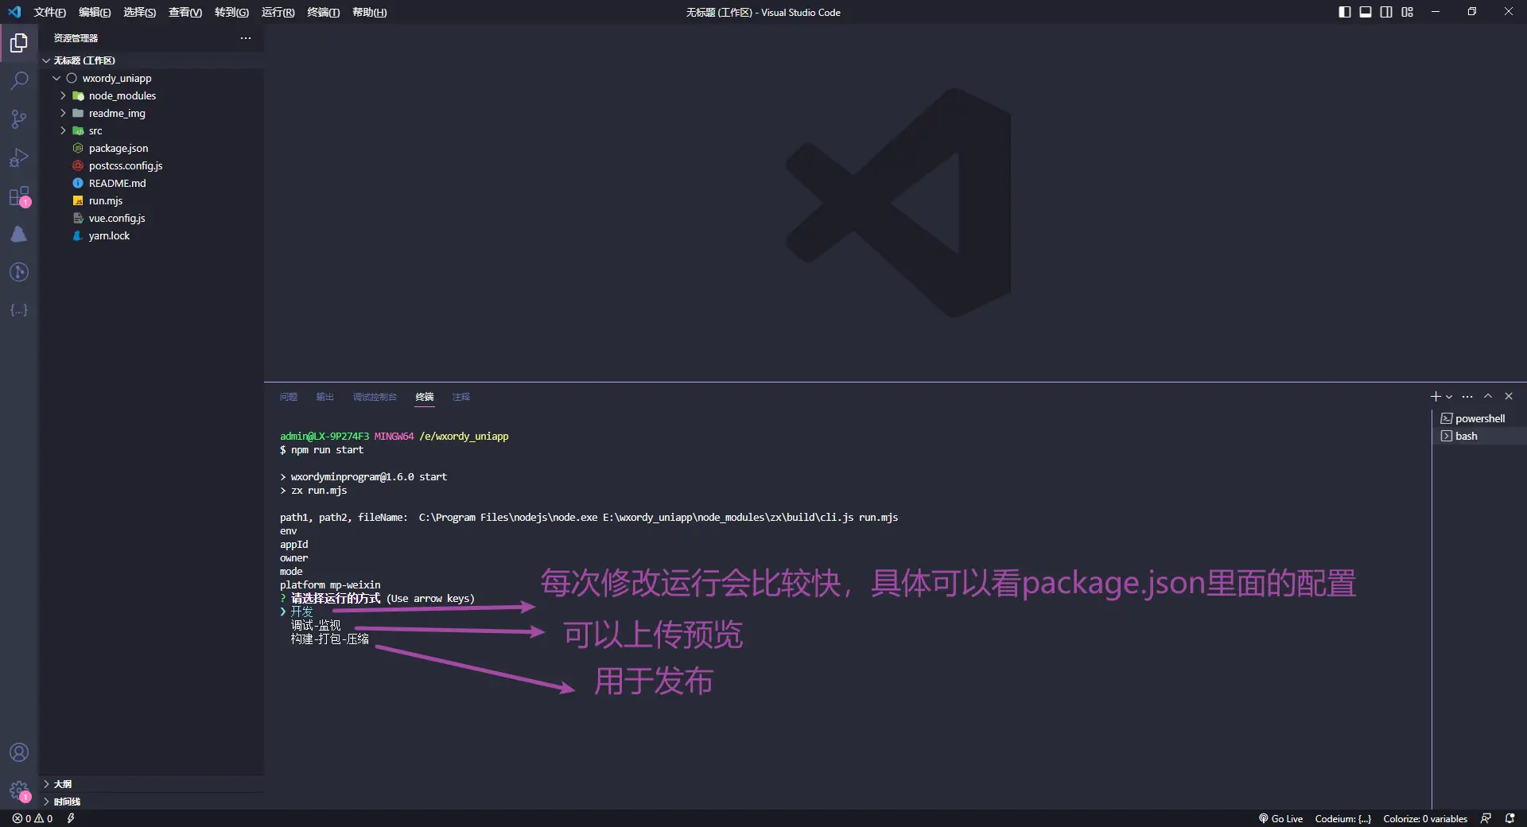1527x827 pixels.
Task: Switch to the 调试控制台 panel tab
Action: [x=375, y=397]
